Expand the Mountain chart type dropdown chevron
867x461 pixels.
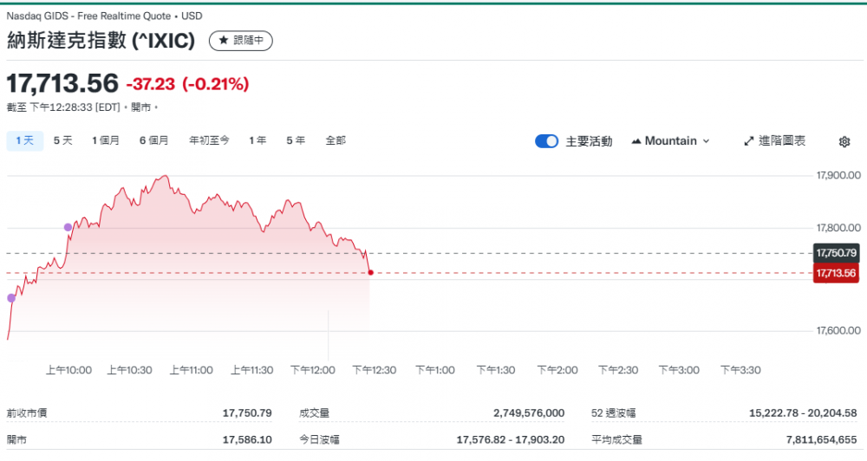point(706,141)
